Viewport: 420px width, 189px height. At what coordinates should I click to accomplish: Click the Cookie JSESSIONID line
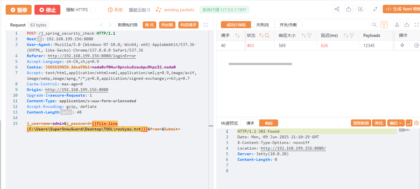(101, 67)
